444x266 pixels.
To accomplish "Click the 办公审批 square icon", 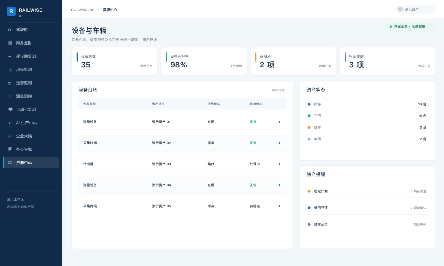I will tap(10, 149).
